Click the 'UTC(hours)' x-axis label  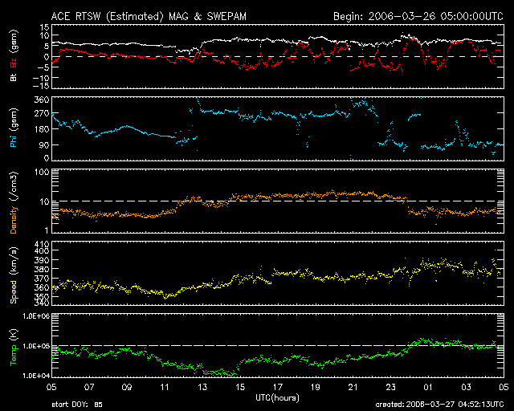[x=277, y=398]
